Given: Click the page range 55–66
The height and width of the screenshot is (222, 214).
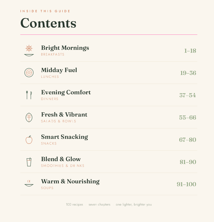Looking at the screenshot, I should 188,117.
